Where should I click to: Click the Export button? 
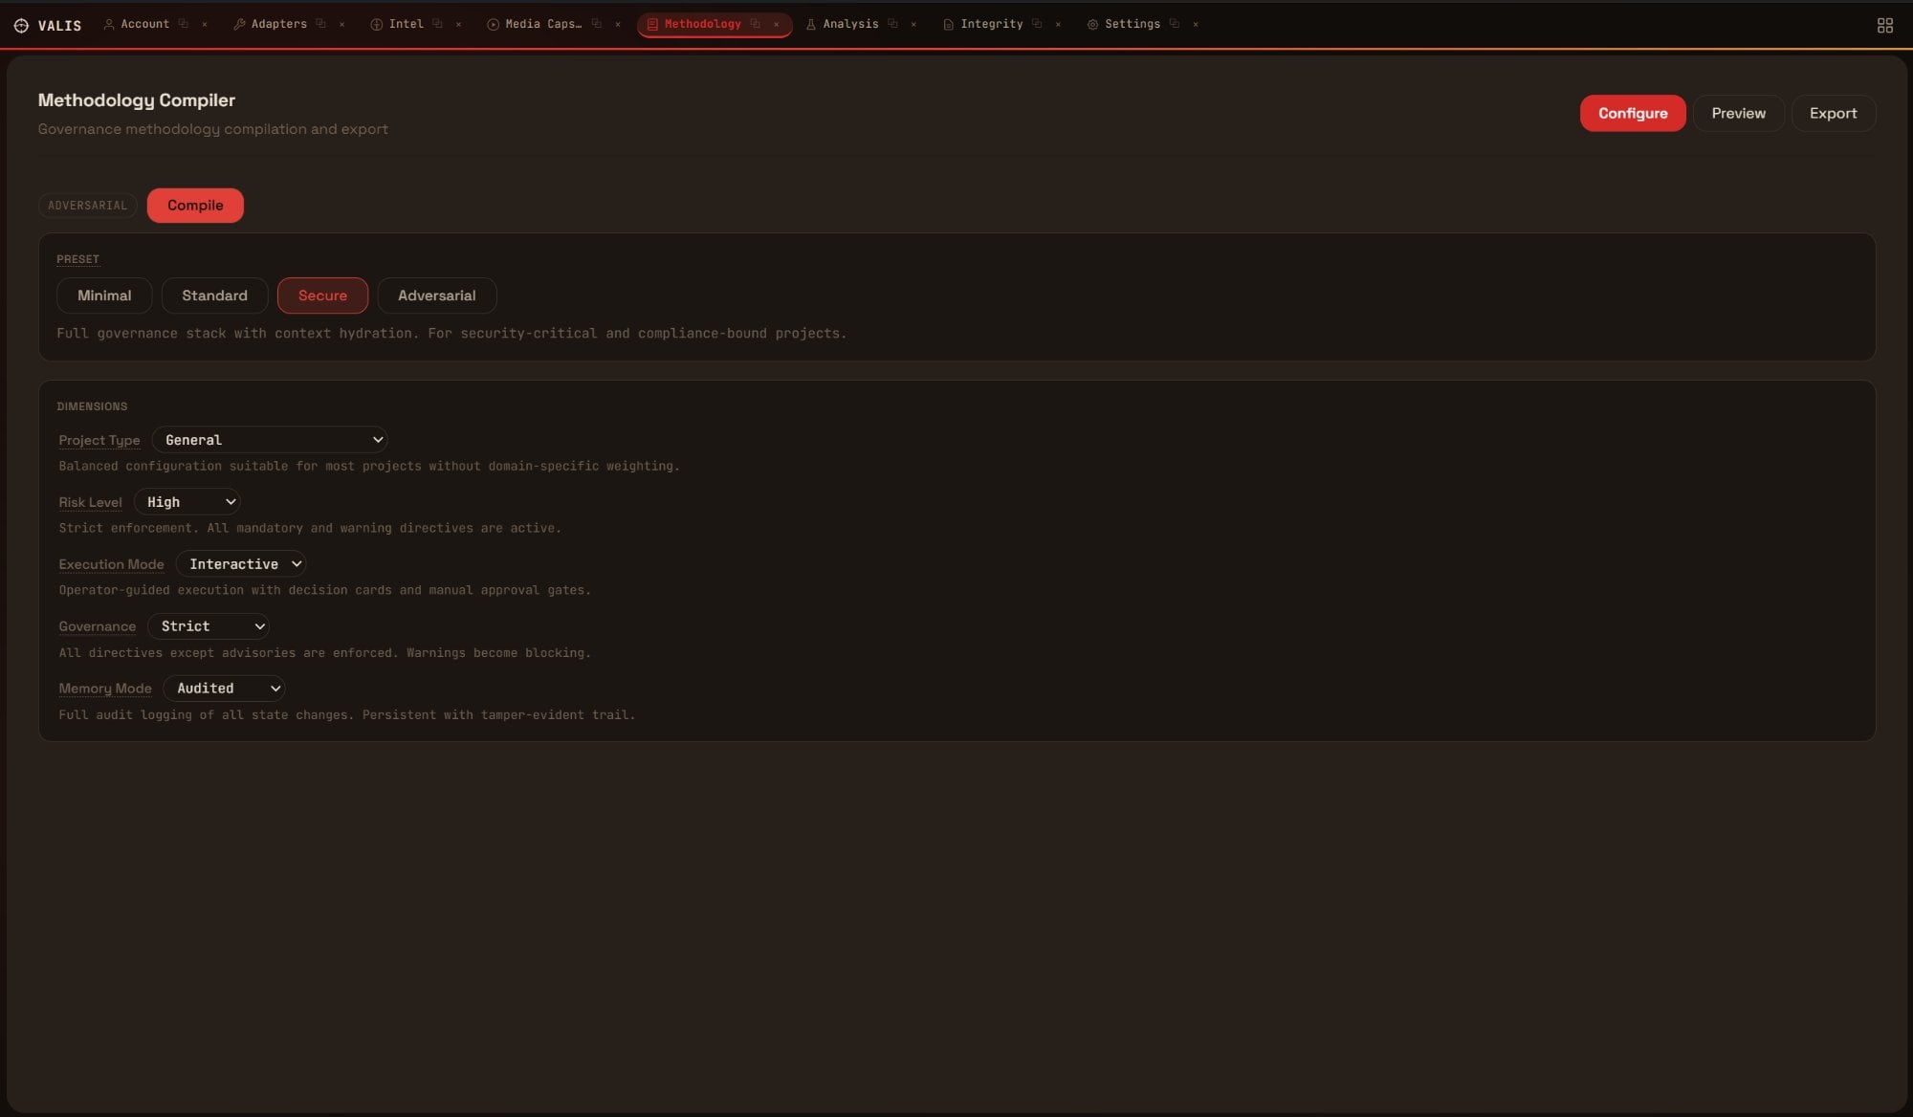point(1833,113)
